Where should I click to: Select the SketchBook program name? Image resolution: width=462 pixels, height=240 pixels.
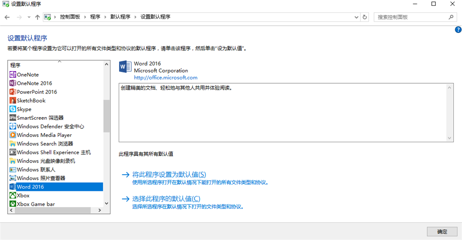pyautogui.click(x=31, y=100)
